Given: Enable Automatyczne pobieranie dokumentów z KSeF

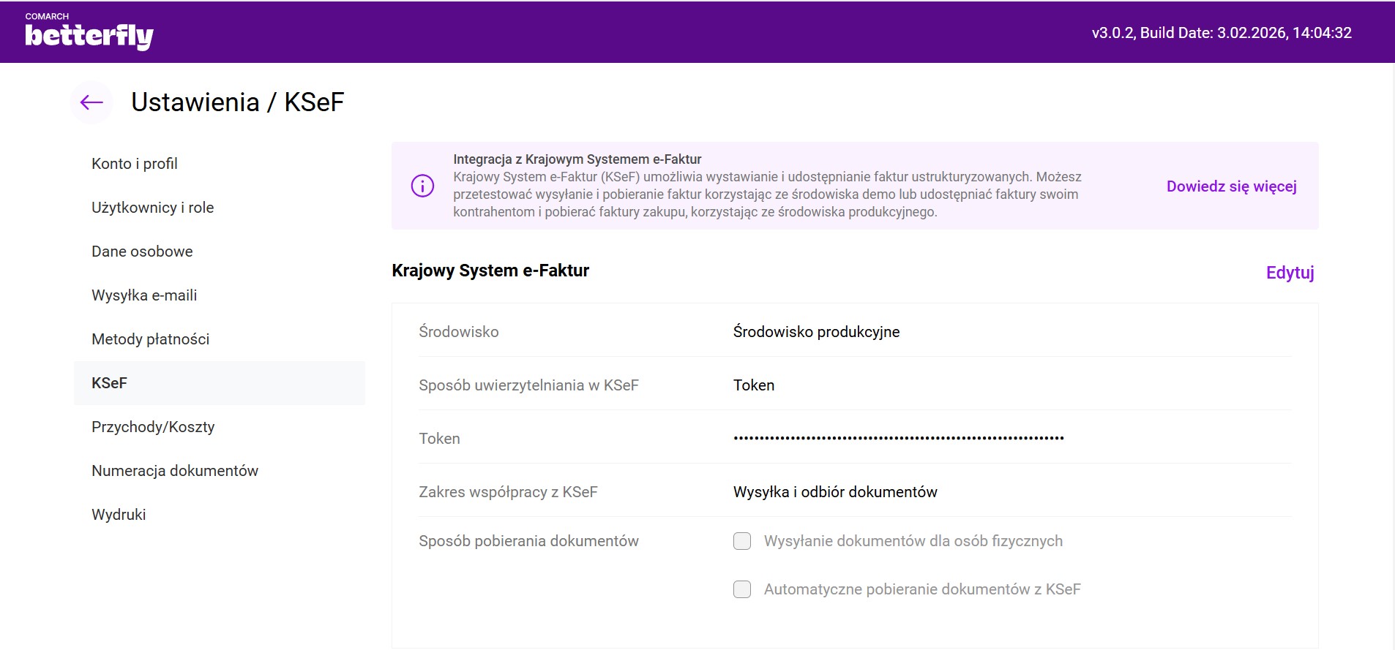Looking at the screenshot, I should click(742, 589).
